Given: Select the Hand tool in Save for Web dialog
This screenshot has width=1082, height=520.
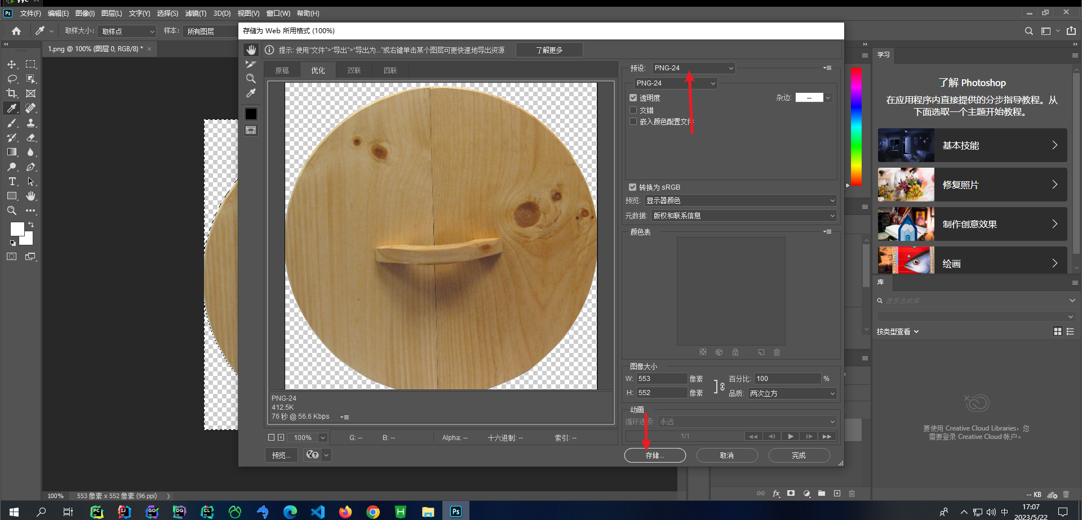Looking at the screenshot, I should (251, 50).
